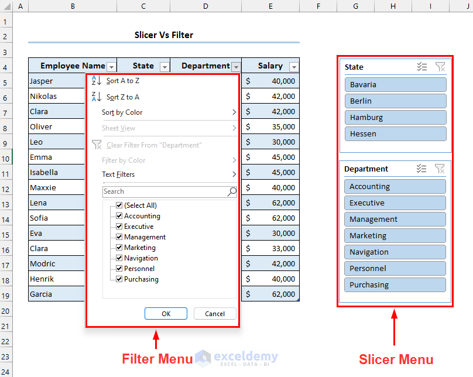Open the Employee Name filter dropdown
Screen dimensions: 473x377
point(111,66)
